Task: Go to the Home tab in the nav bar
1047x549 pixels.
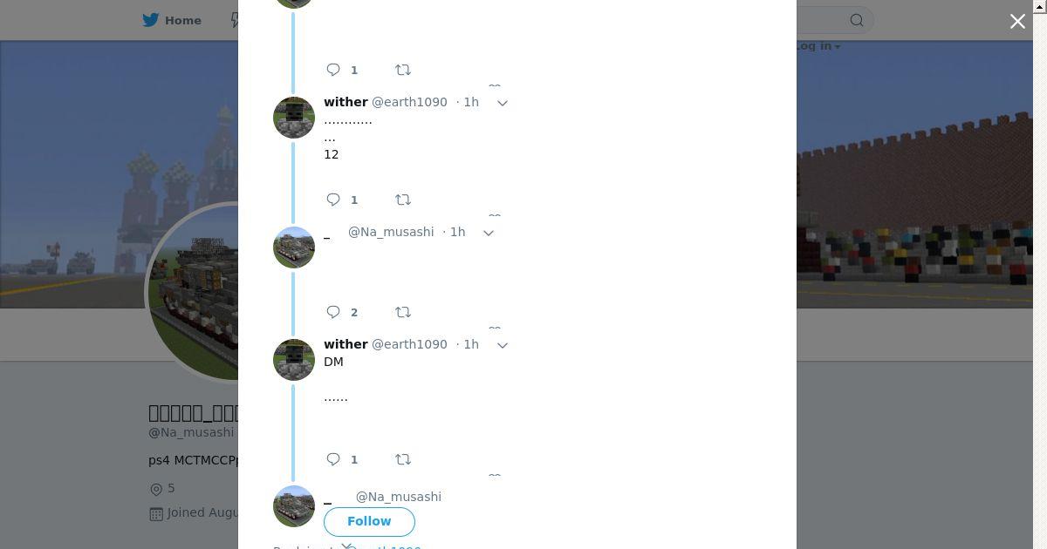Action: point(172,20)
